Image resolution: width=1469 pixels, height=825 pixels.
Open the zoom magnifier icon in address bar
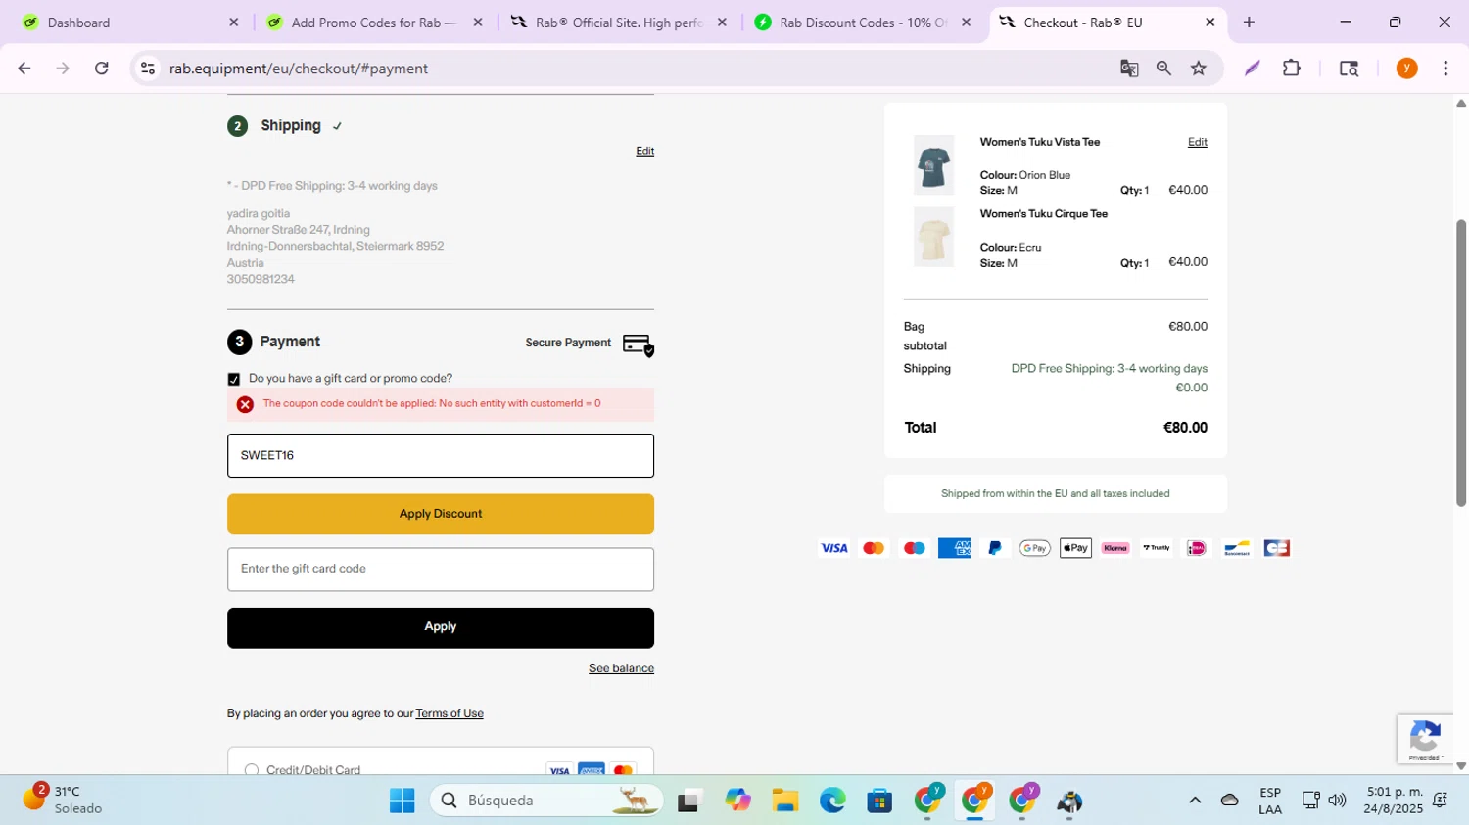1163,69
